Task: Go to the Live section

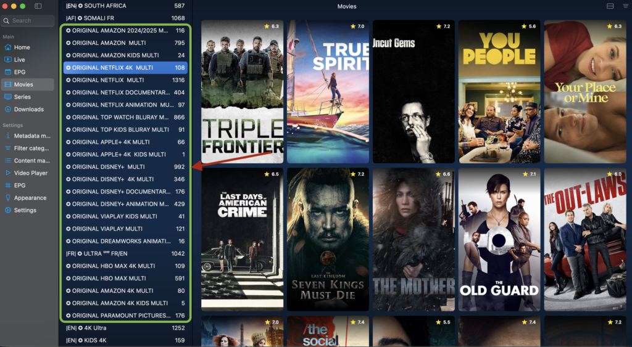Action: click(28, 60)
